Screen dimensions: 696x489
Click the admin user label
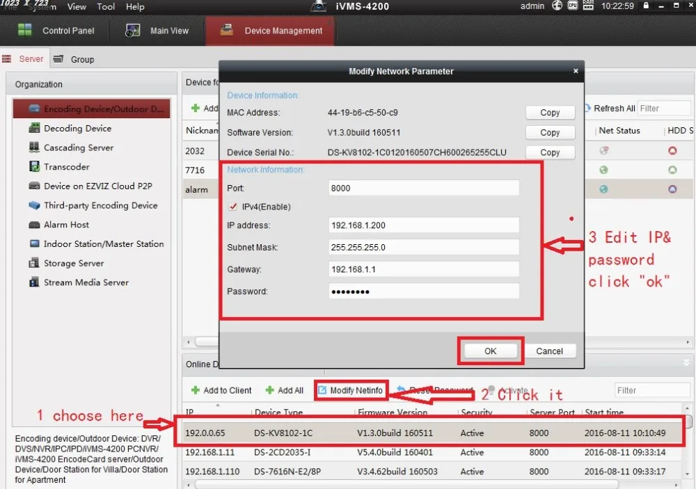[x=532, y=6]
